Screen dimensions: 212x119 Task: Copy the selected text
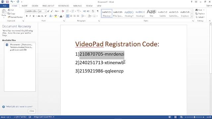(11, 14)
